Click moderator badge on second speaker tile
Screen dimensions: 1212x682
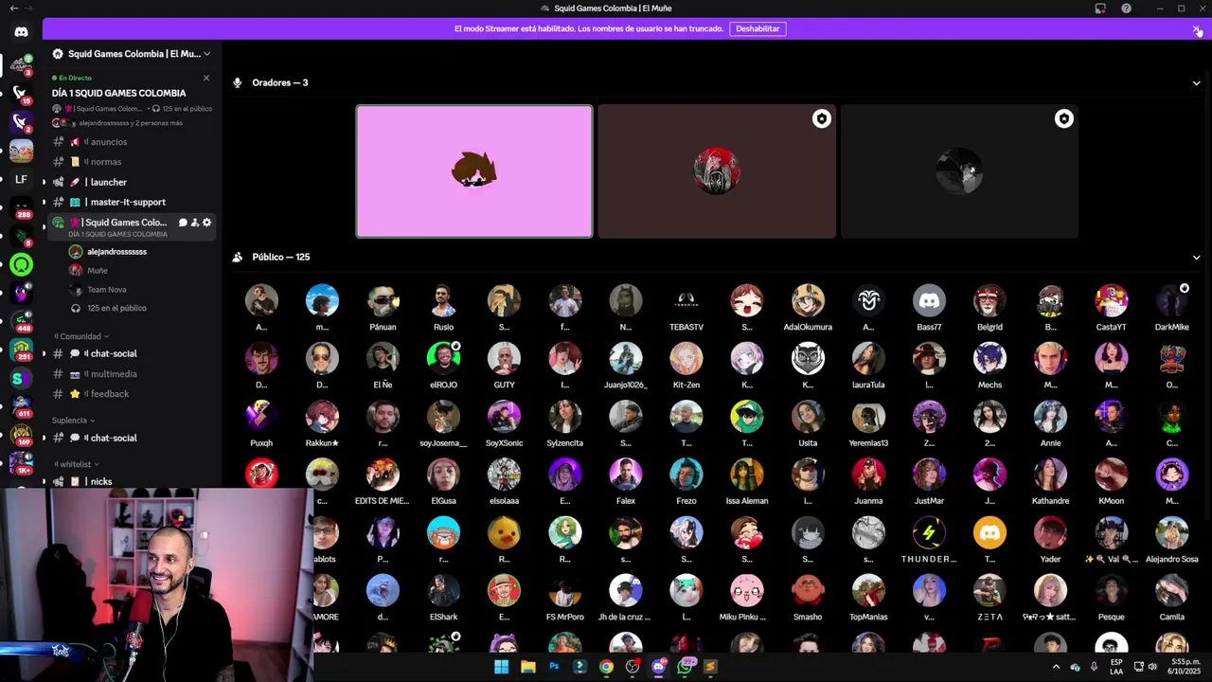[821, 118]
